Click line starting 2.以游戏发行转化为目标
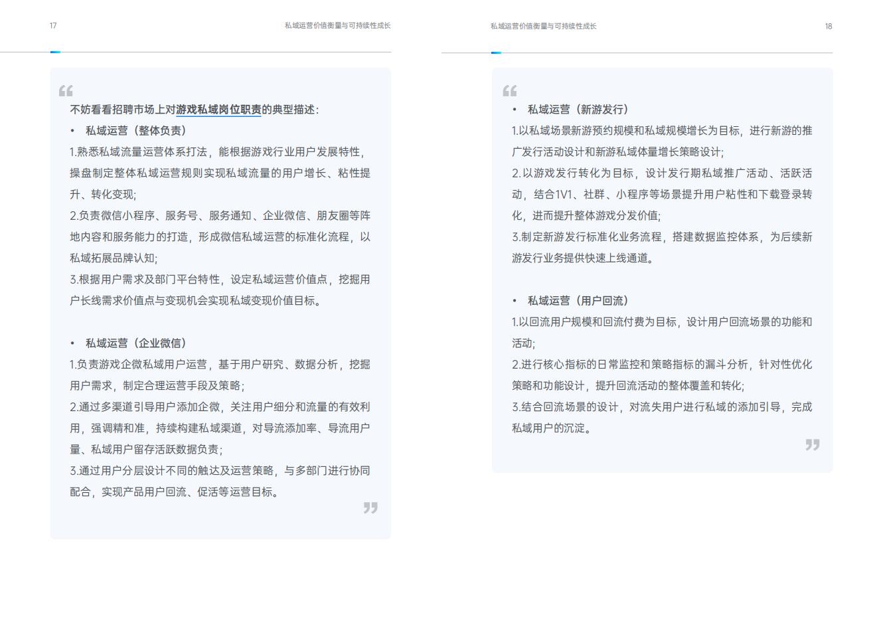 click(662, 173)
